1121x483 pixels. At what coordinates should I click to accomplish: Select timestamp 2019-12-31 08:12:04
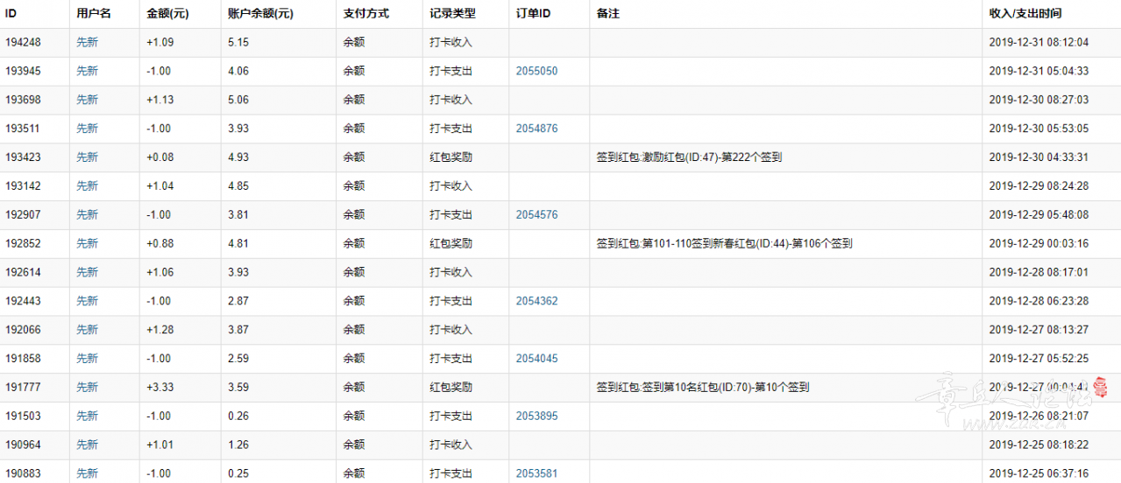pyautogui.click(x=1039, y=42)
